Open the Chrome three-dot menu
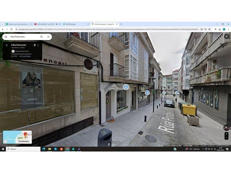The width and height of the screenshot is (231, 173). [x=228, y=29]
